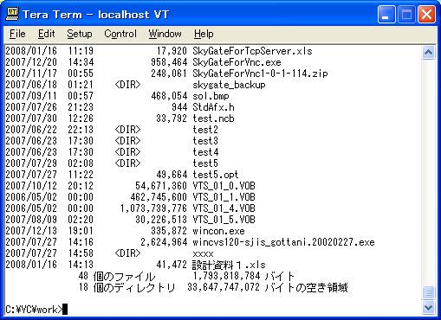
Task: Click the 48 個のファイル summary text
Action: click(x=117, y=276)
